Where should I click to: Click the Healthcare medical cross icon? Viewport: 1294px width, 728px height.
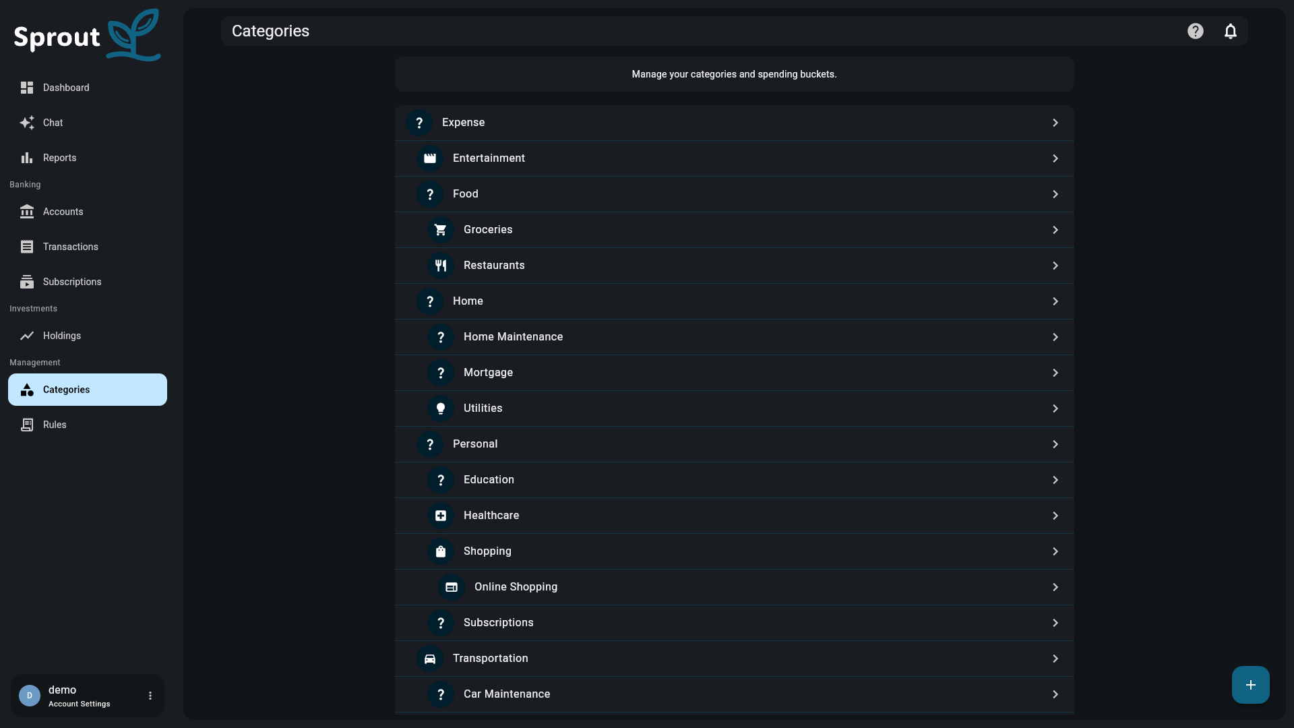tap(441, 516)
